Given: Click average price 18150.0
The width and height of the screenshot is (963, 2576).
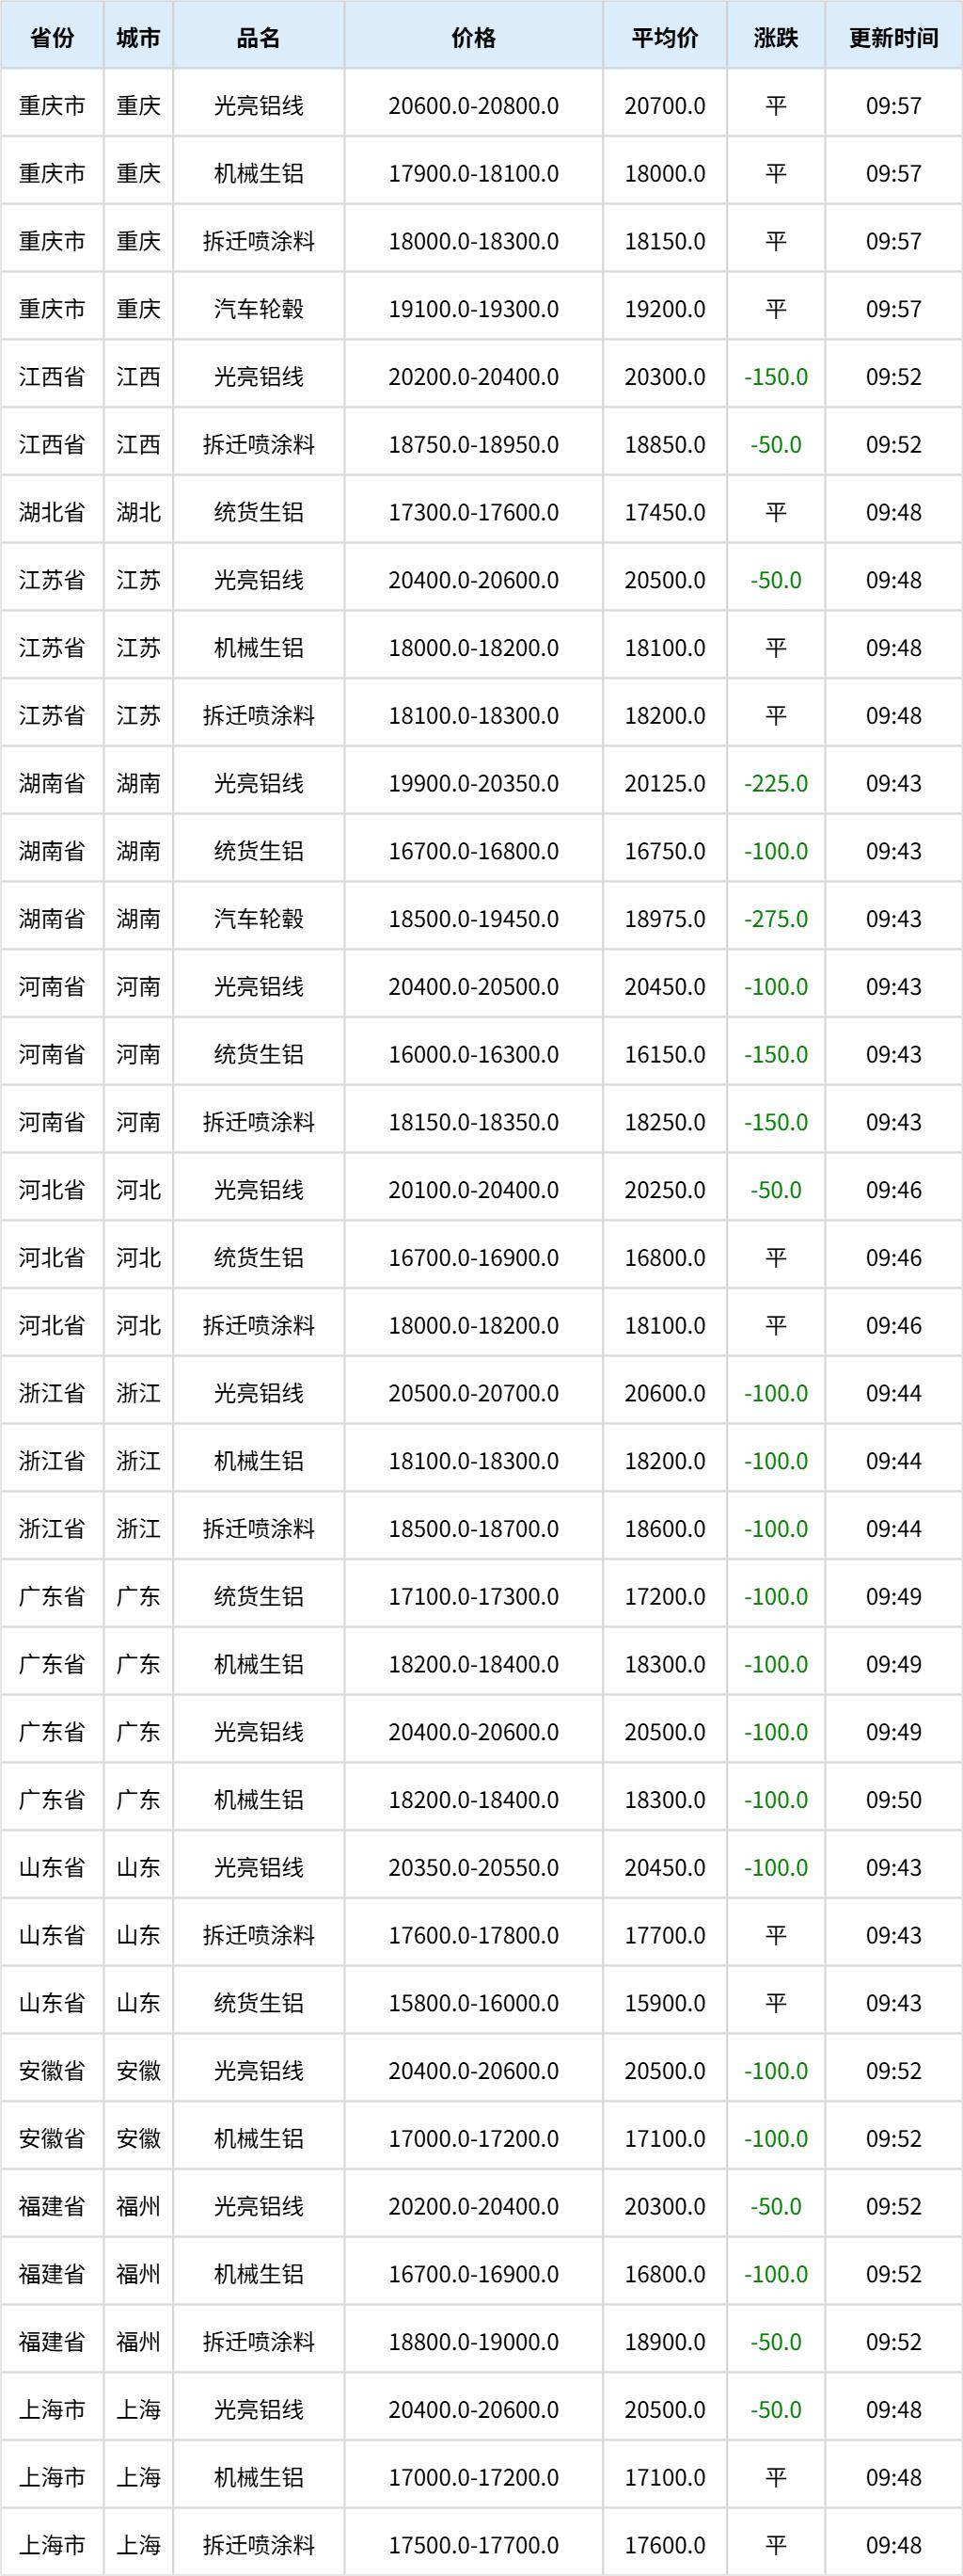Looking at the screenshot, I should pos(665,241).
